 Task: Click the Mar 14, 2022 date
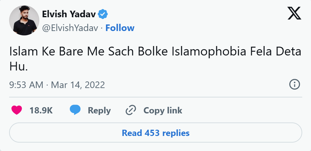coord(78,85)
